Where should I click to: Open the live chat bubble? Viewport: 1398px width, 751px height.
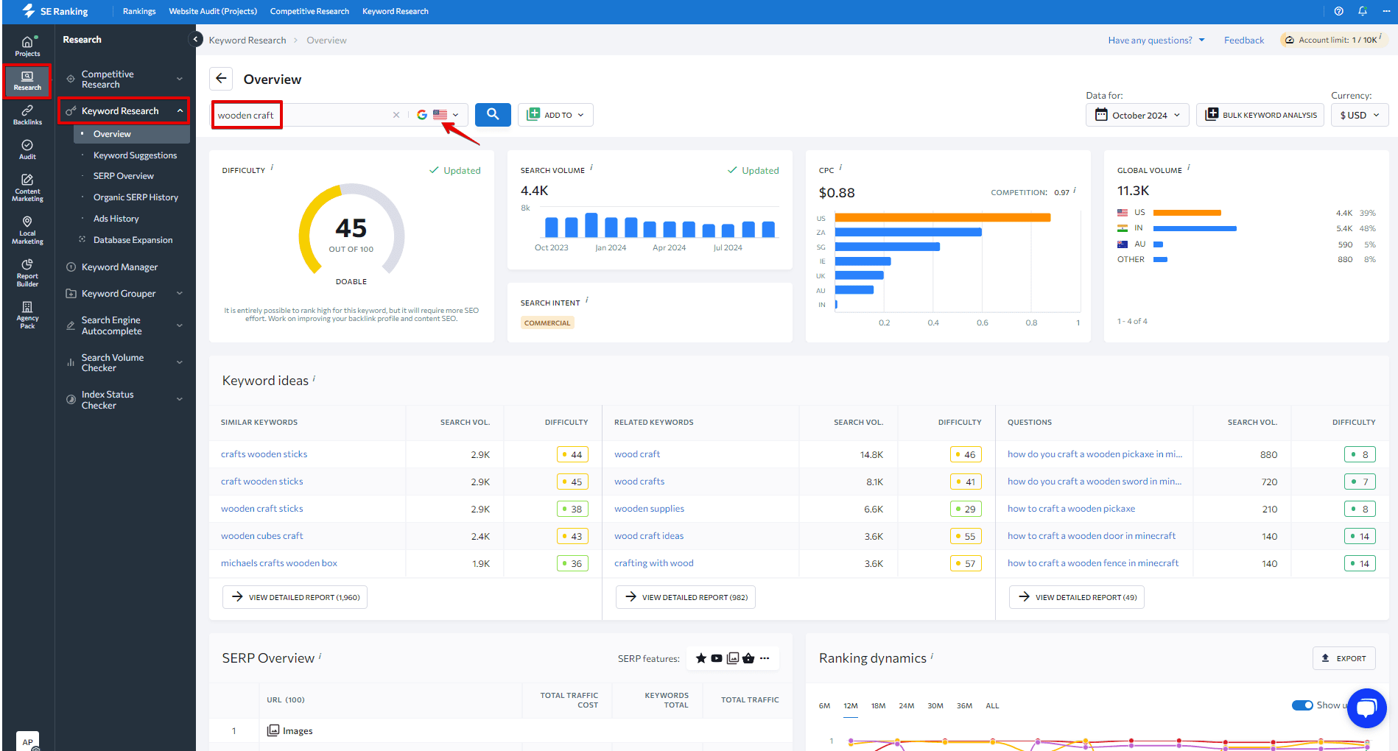tap(1366, 708)
